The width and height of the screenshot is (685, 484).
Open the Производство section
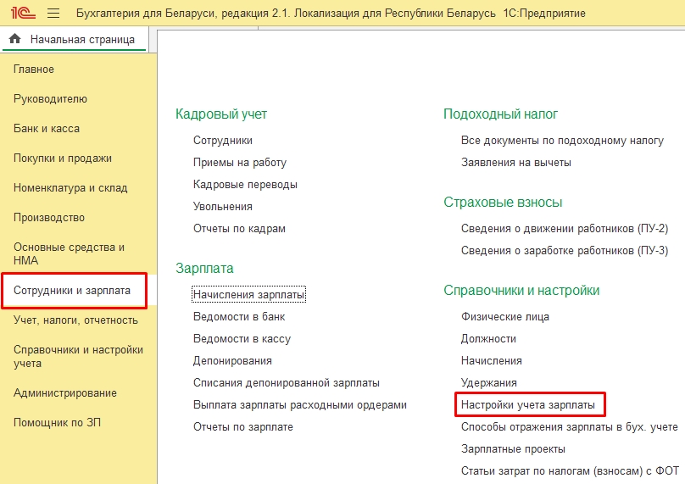click(x=49, y=218)
